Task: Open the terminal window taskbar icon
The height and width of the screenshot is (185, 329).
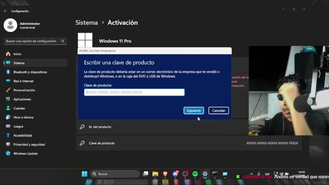Action: (x=215, y=174)
